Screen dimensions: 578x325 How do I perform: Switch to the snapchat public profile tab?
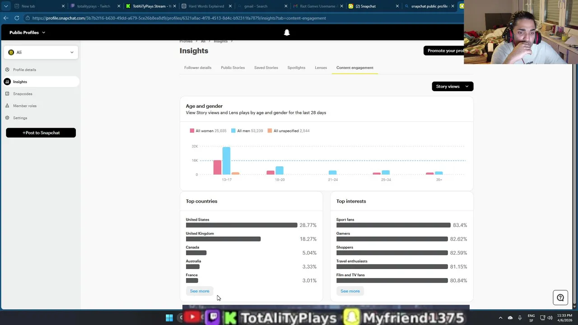coord(429,6)
